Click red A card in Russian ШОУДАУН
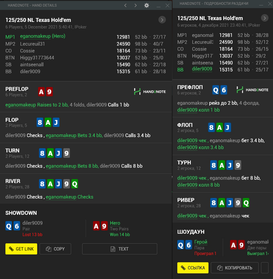The height and width of the screenshot is (279, 273). tap(233, 245)
